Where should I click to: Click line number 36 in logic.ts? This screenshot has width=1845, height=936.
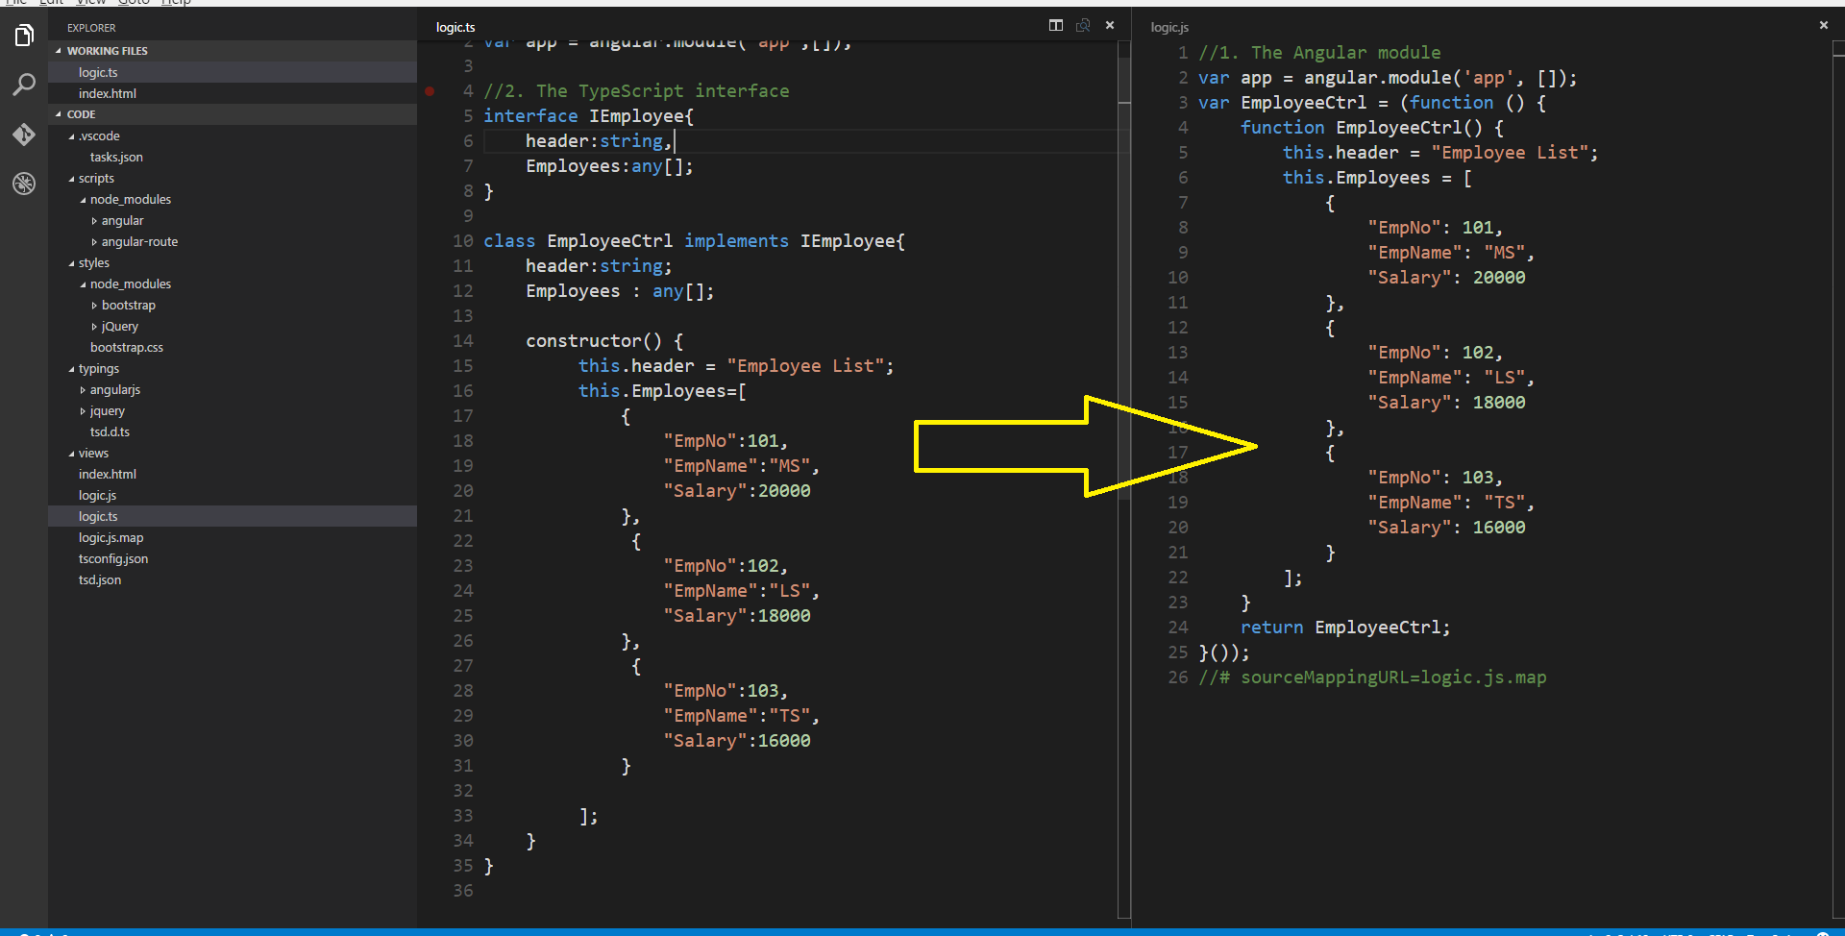point(463,891)
